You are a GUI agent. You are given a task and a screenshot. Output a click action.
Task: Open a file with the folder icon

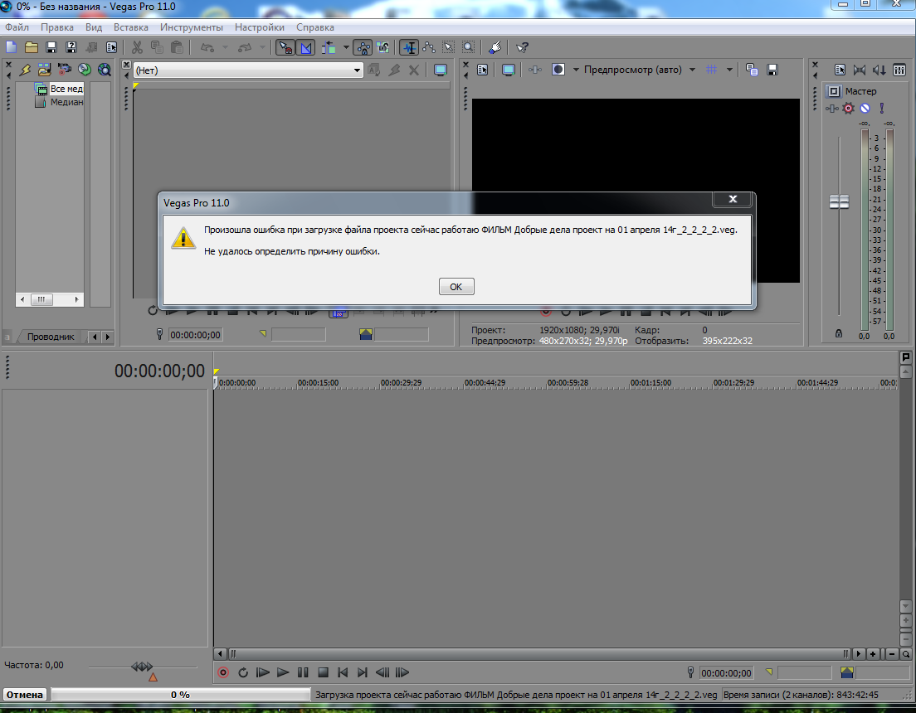[x=32, y=47]
